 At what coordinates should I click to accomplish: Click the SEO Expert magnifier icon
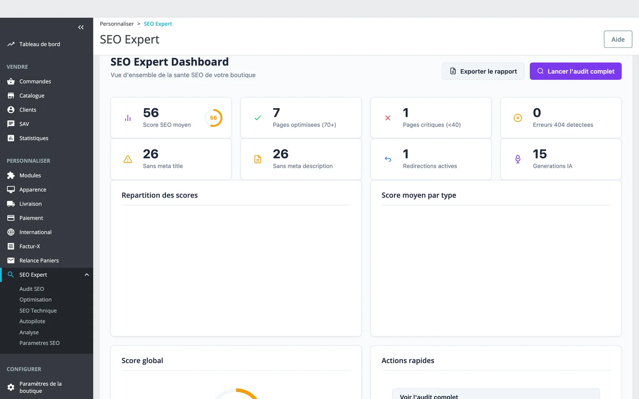tap(11, 275)
